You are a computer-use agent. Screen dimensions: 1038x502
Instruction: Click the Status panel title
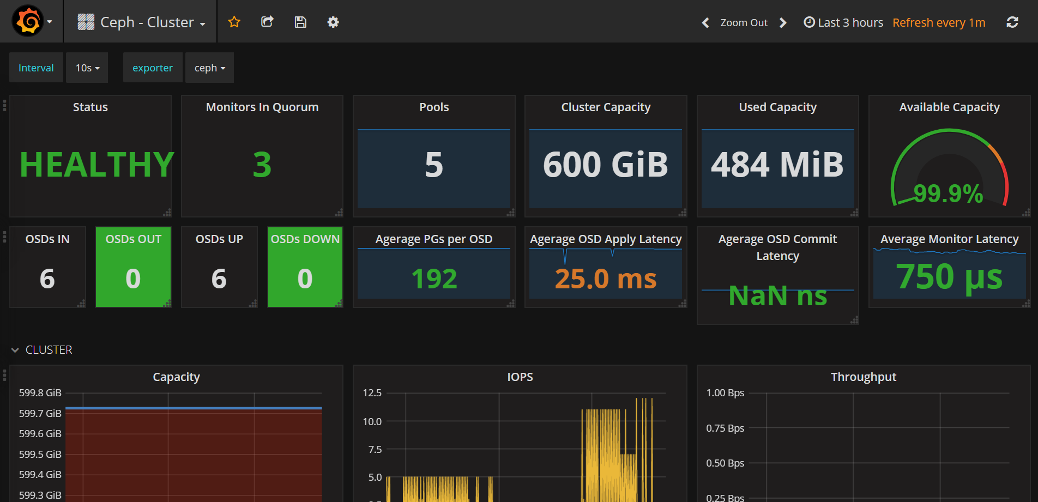[90, 107]
